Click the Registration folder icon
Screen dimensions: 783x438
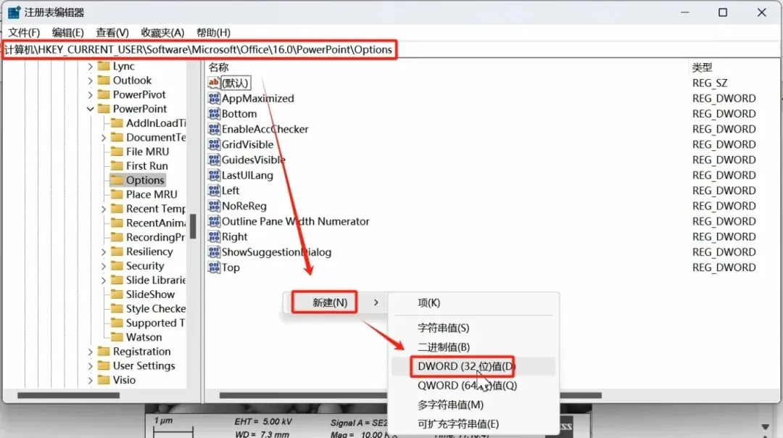click(104, 352)
